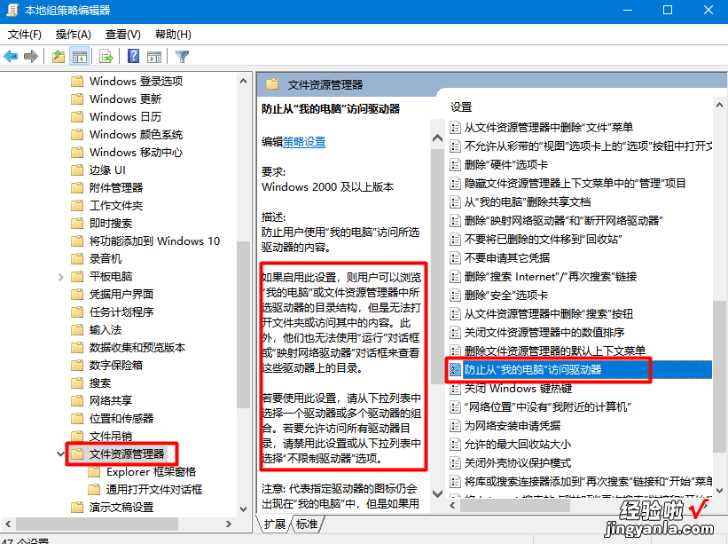The image size is (728, 544).
Task: Switch to the 扩展 tab
Action: coord(274,524)
